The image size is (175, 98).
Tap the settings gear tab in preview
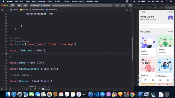(x=168, y=80)
